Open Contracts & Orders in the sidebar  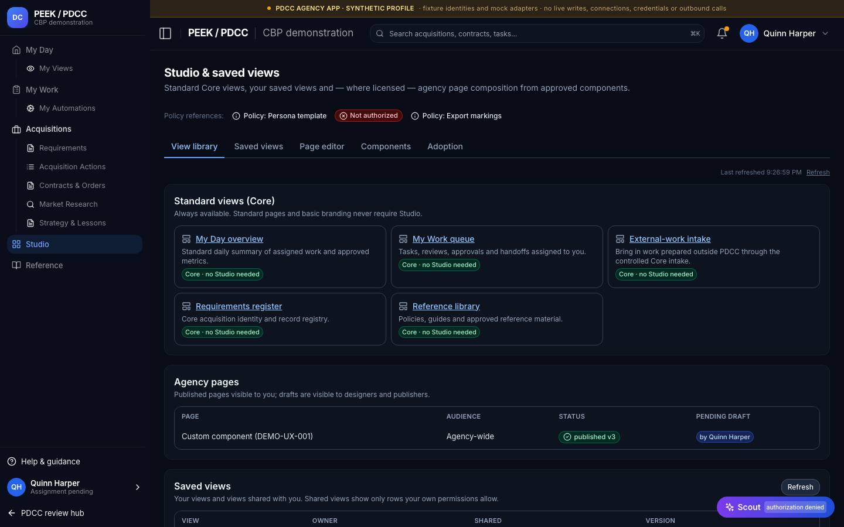[72, 186]
